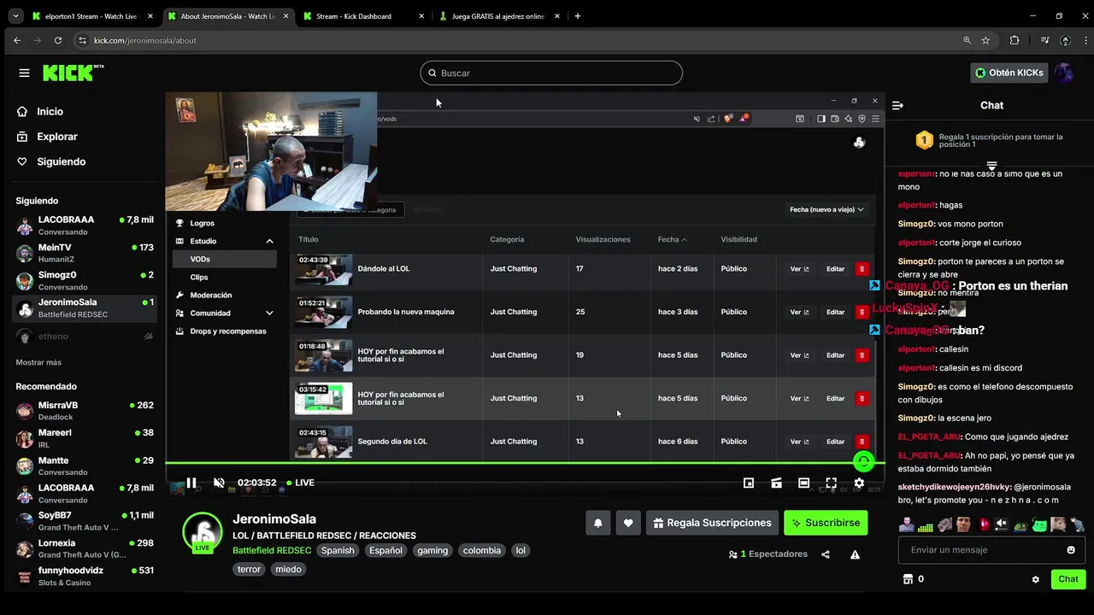
Task: Expand Mostrar más followed channels
Action: point(38,362)
